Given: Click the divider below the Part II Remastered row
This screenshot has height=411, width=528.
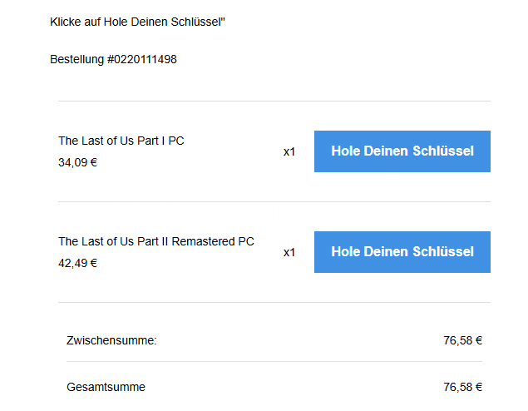Looking at the screenshot, I should [x=274, y=302].
